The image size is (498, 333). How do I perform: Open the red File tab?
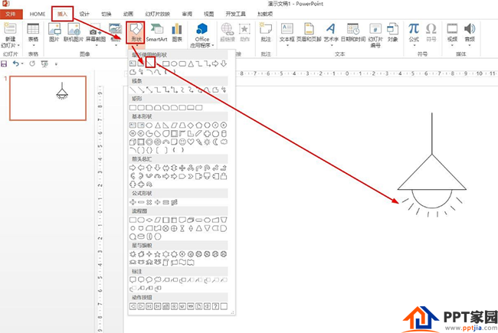click(x=11, y=14)
